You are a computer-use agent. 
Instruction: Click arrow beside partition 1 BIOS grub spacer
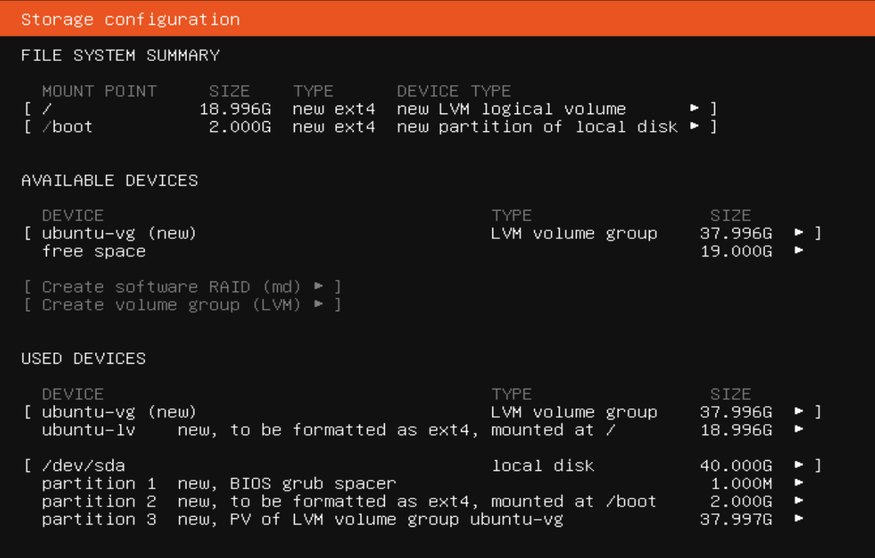point(799,483)
